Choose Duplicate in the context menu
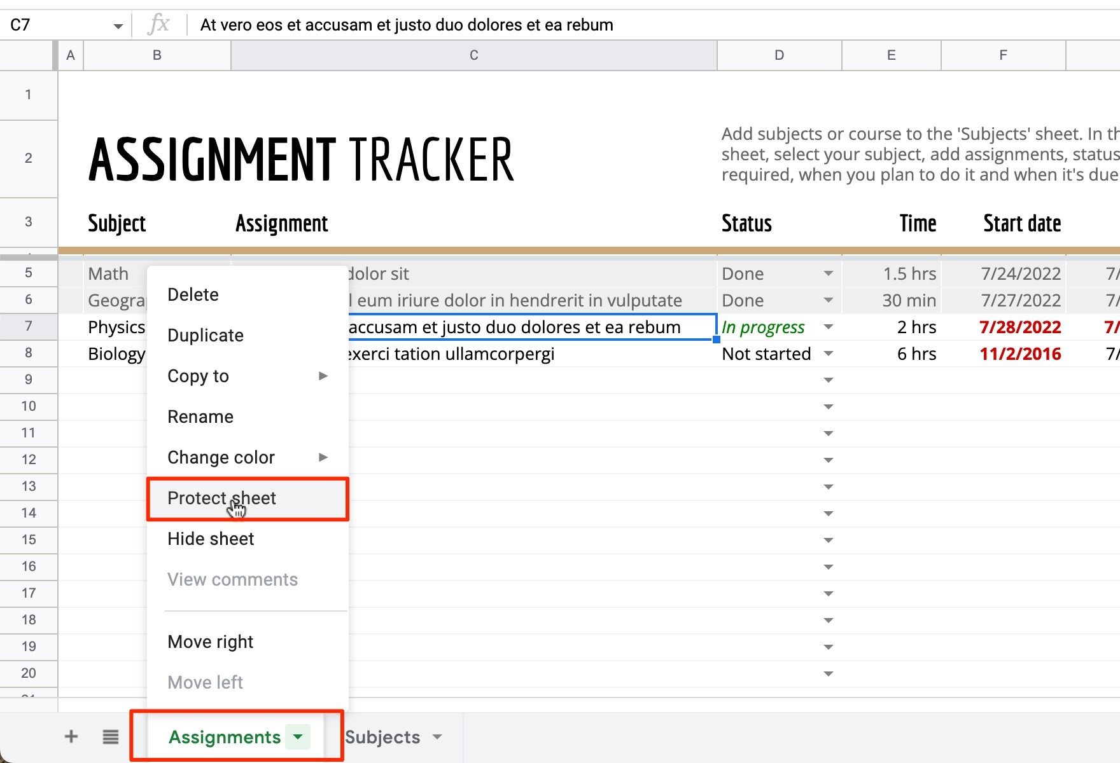1120x763 pixels. coord(205,335)
